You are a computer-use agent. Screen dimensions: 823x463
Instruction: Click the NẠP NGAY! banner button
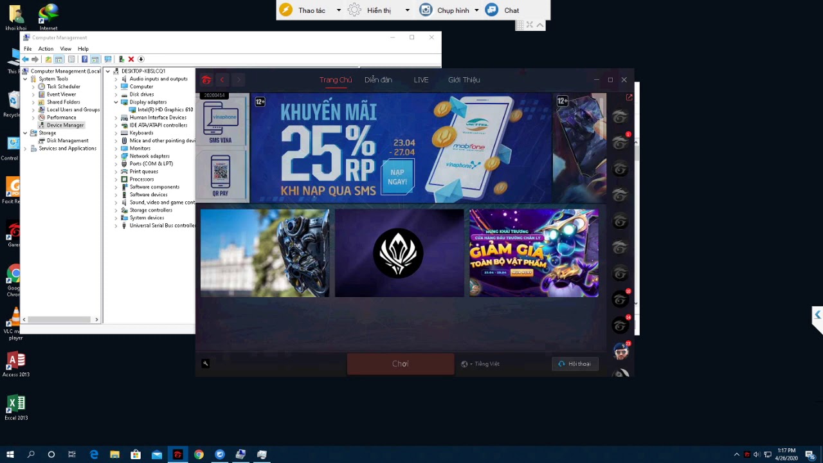[x=397, y=176]
